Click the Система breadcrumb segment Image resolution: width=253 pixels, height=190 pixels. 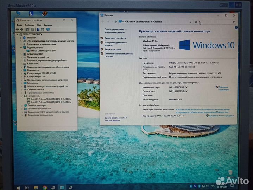158,21
